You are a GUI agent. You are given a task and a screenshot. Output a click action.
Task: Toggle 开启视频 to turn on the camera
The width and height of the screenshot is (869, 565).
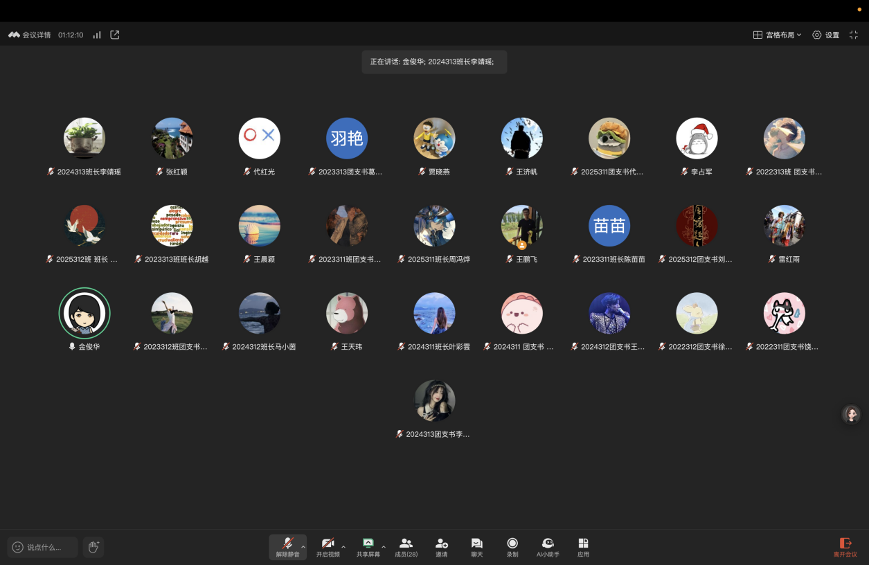[x=328, y=547]
